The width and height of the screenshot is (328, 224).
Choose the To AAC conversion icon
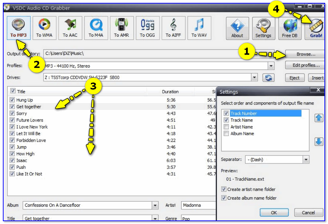(x=70, y=28)
